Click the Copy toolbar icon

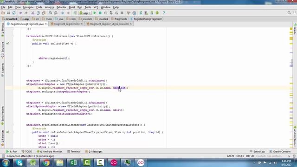coord(38,13)
